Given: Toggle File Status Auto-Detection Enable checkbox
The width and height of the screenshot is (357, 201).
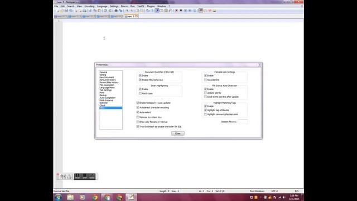Looking at the screenshot, I should click(x=205, y=89).
